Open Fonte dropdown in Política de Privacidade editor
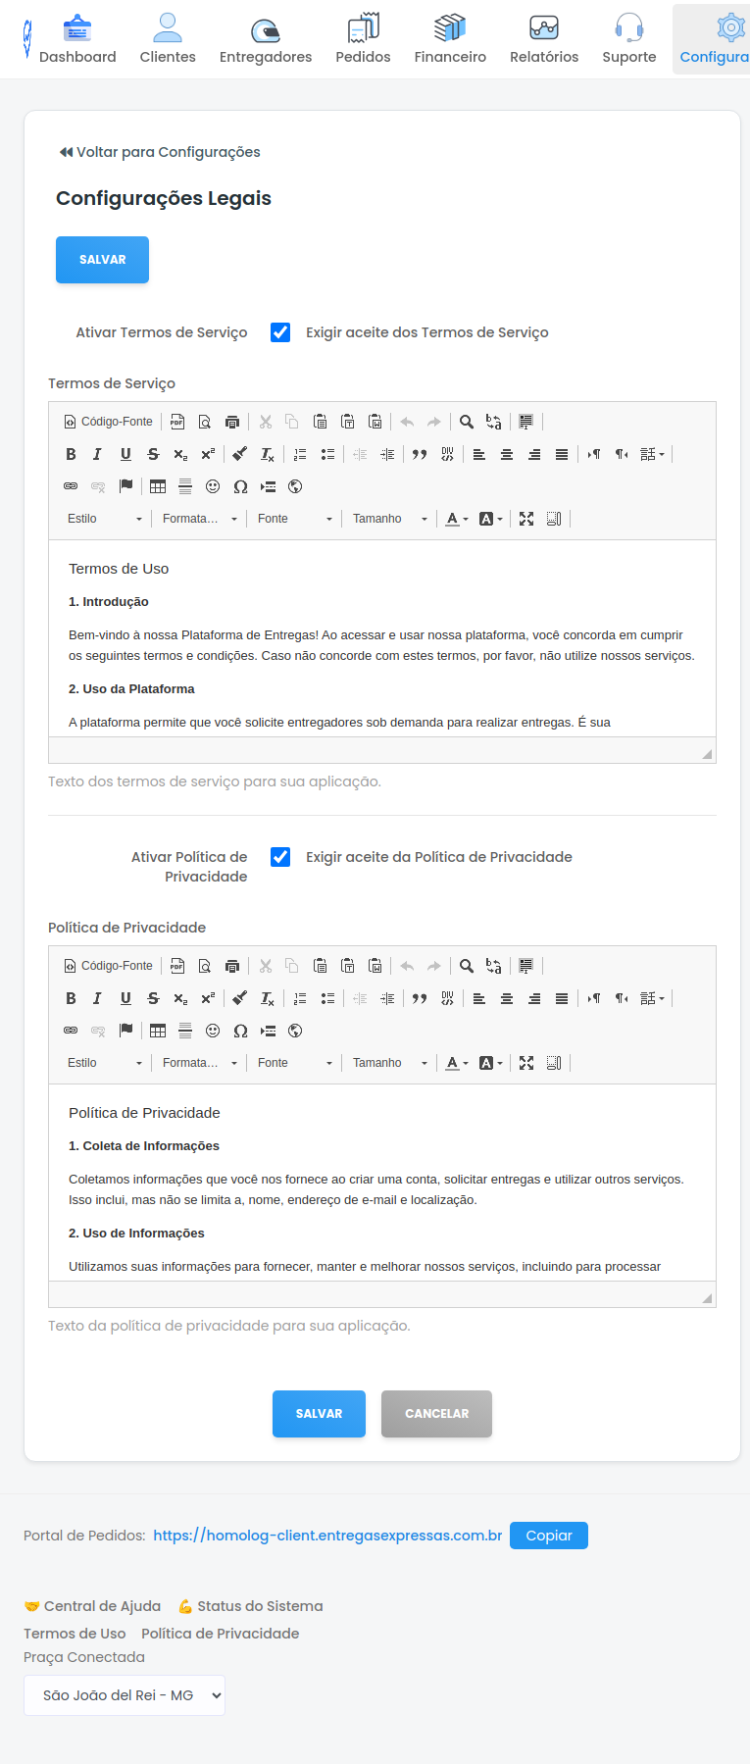The width and height of the screenshot is (750, 1764). coord(295,1063)
